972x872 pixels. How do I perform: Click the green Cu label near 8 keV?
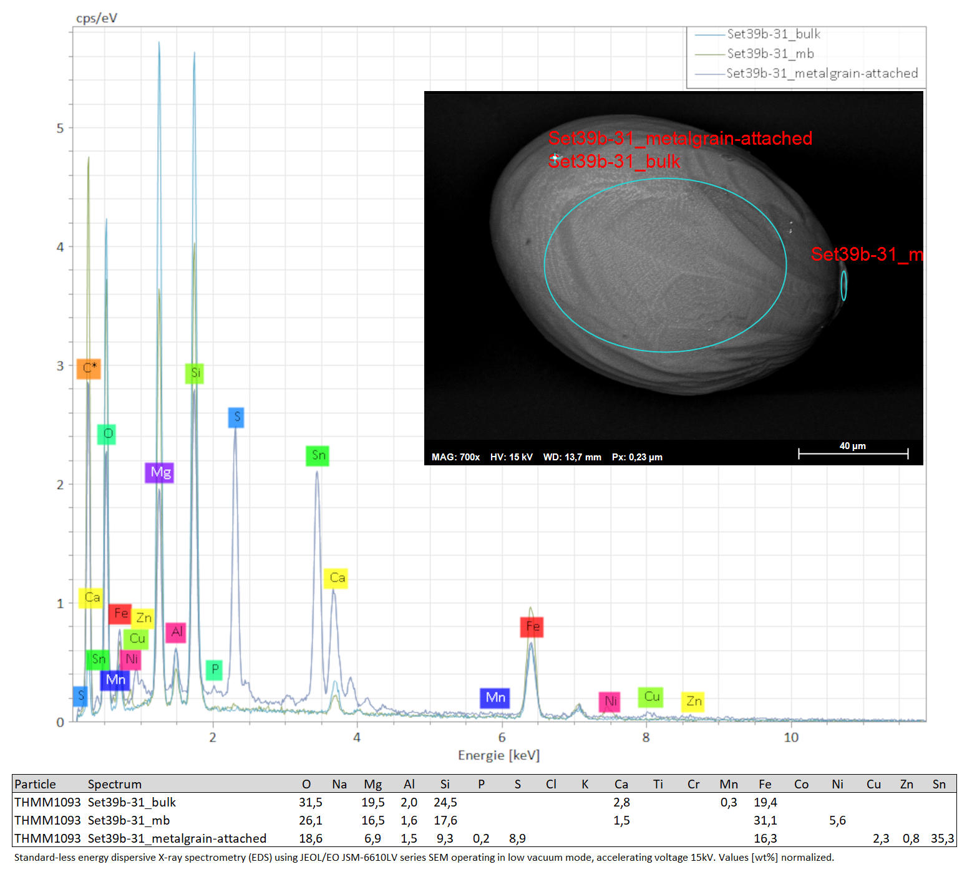tap(651, 697)
